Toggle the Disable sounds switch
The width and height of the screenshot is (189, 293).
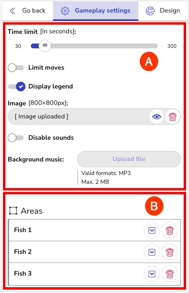[15, 138]
